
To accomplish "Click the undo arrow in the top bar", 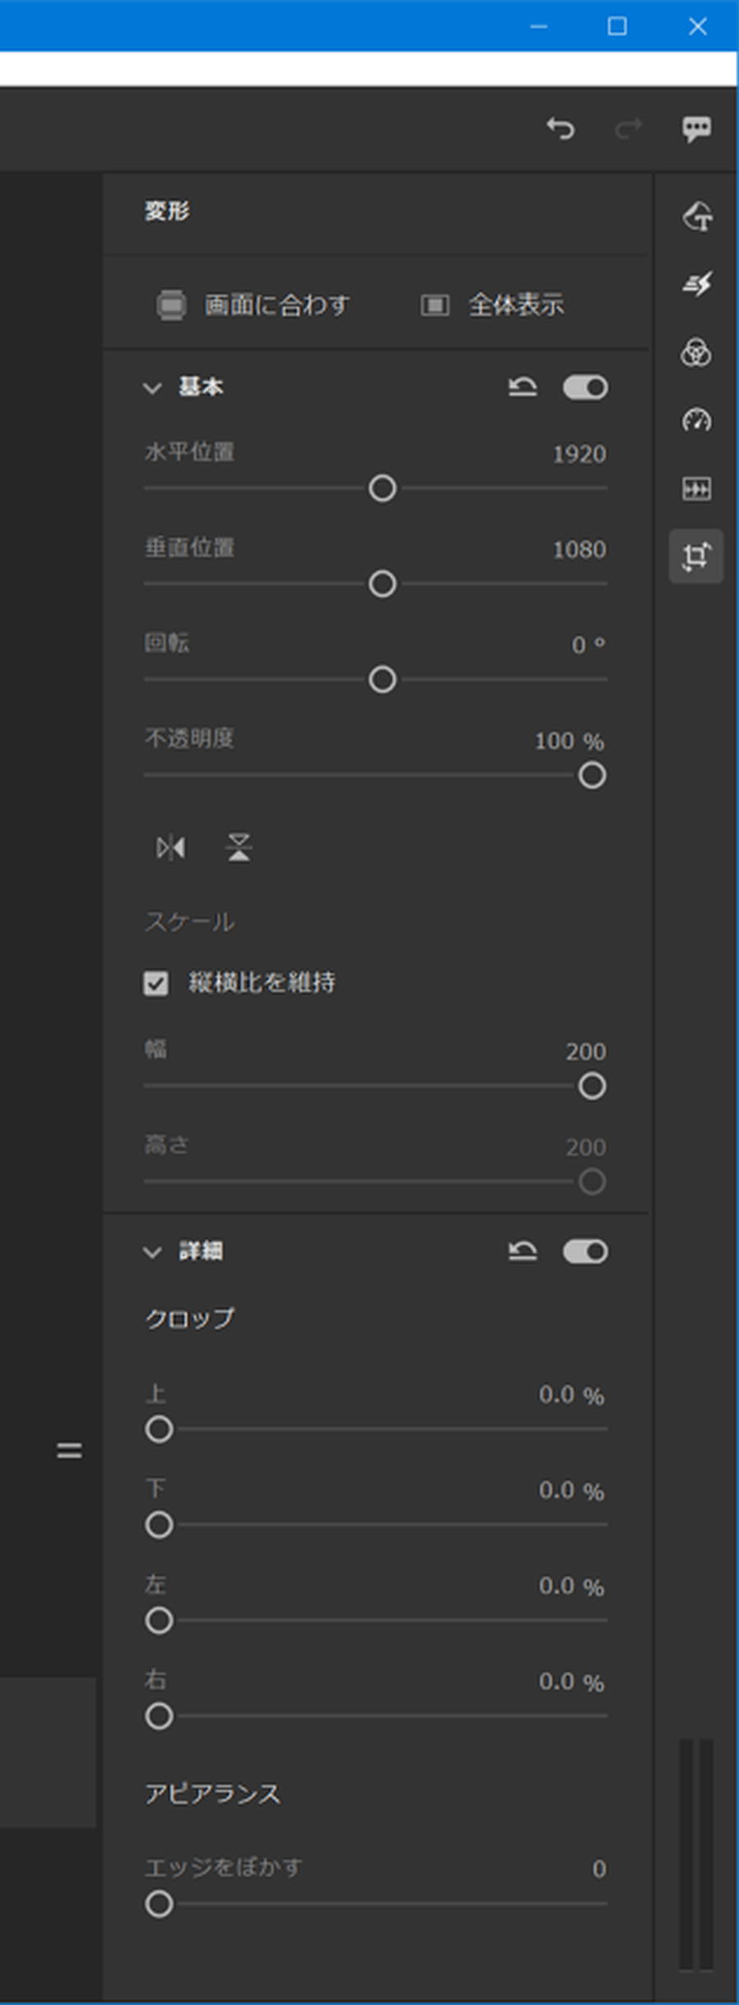I will point(561,128).
